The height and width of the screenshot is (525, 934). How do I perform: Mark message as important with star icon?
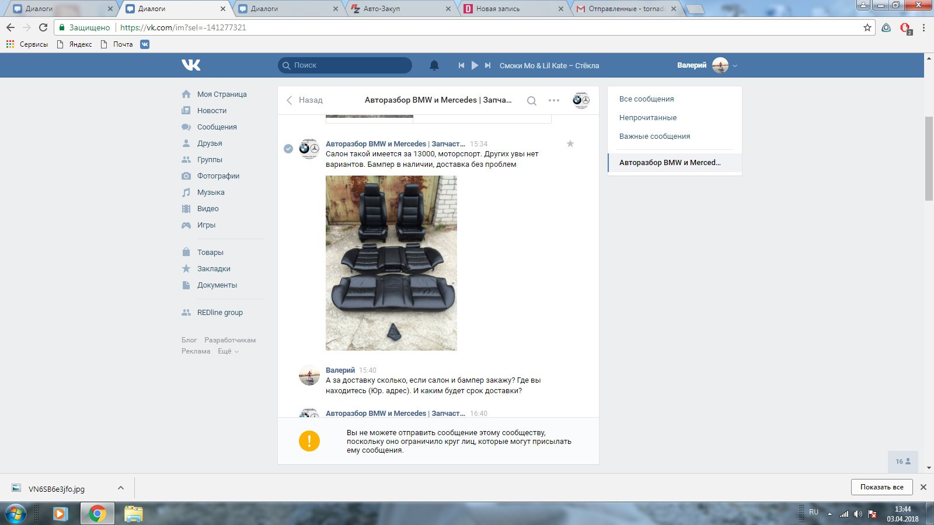coord(570,143)
